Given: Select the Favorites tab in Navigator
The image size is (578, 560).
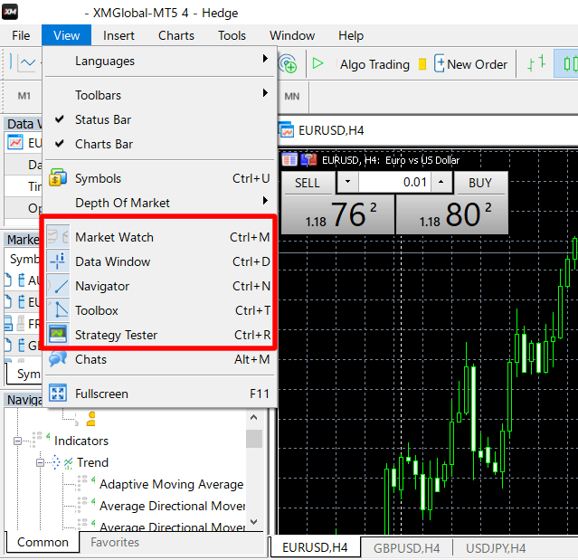Looking at the screenshot, I should pos(115,542).
